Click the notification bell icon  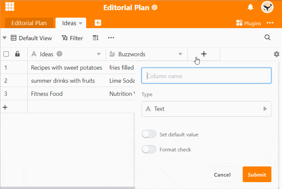[250, 7]
